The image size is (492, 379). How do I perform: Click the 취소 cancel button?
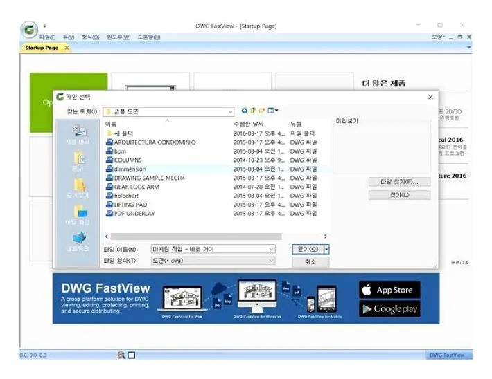pyautogui.click(x=310, y=261)
